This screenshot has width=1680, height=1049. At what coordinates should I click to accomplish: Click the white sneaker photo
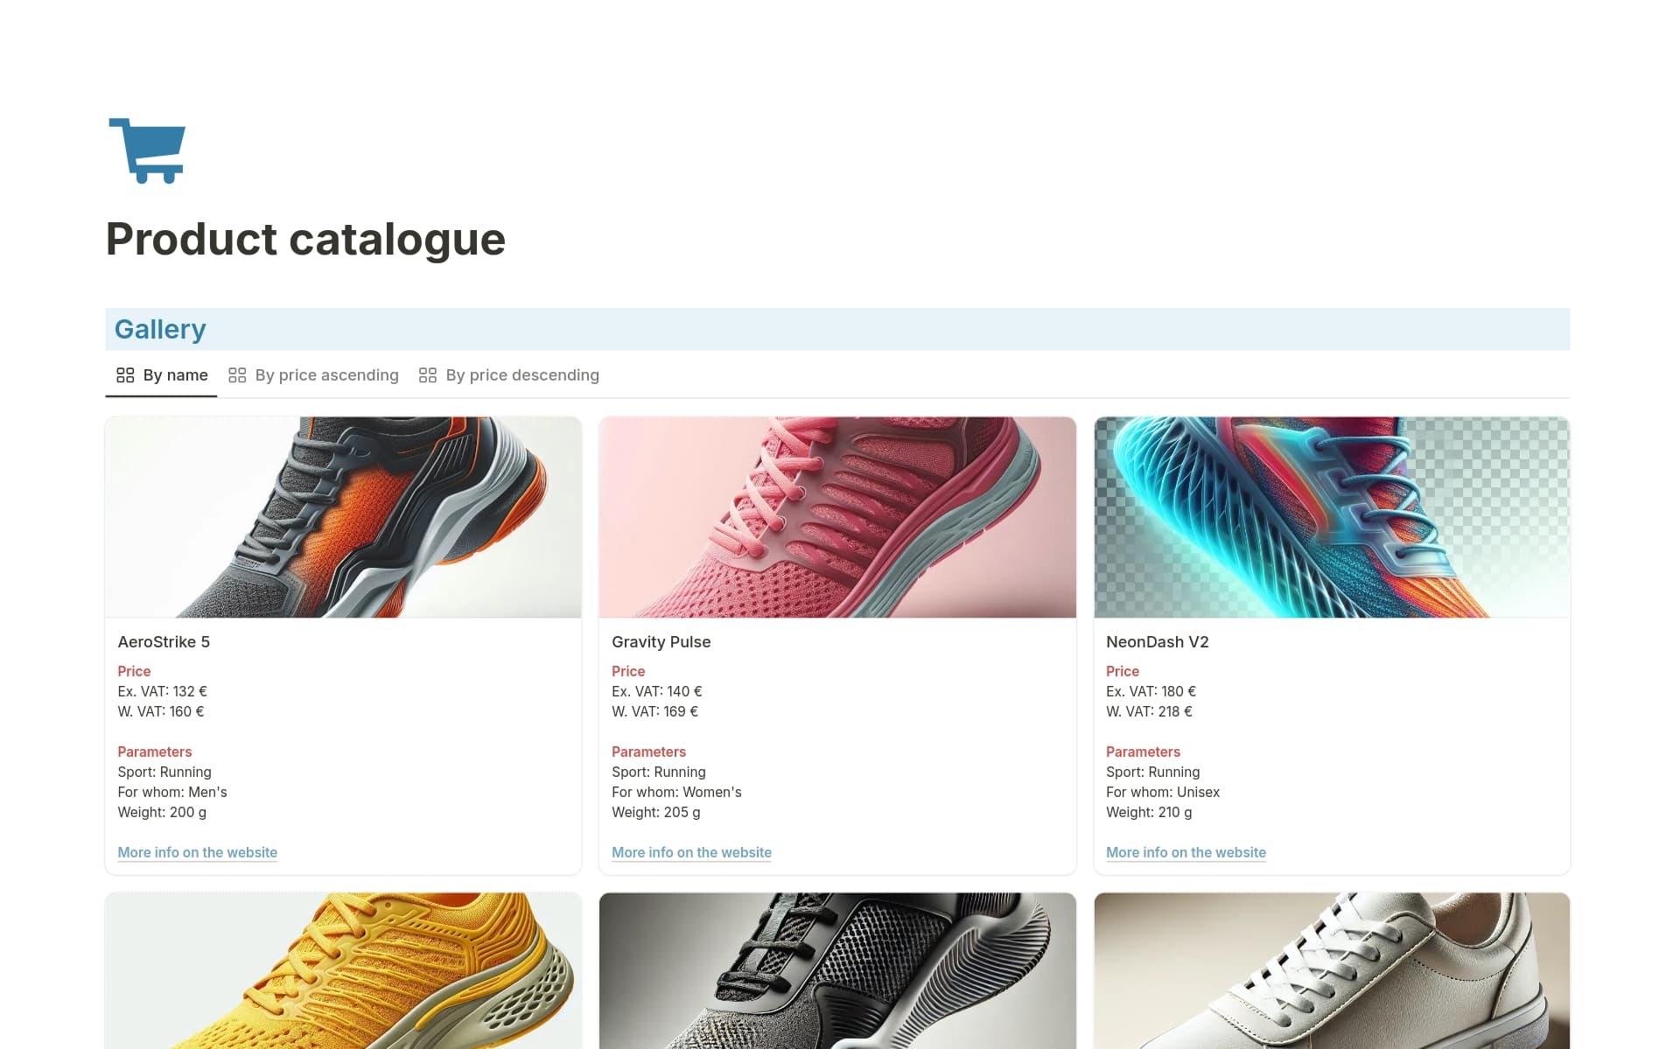tap(1331, 971)
